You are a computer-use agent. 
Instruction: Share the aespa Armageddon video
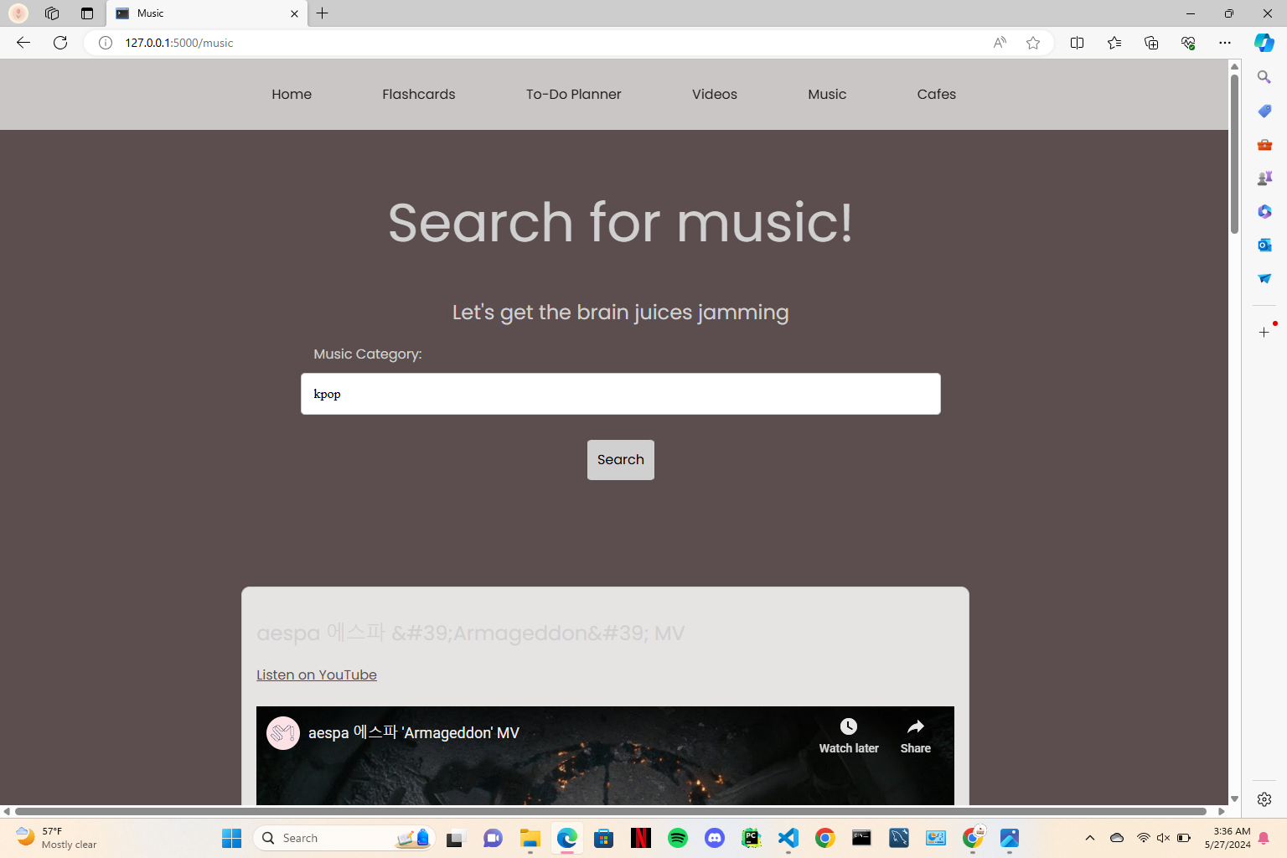tap(916, 737)
